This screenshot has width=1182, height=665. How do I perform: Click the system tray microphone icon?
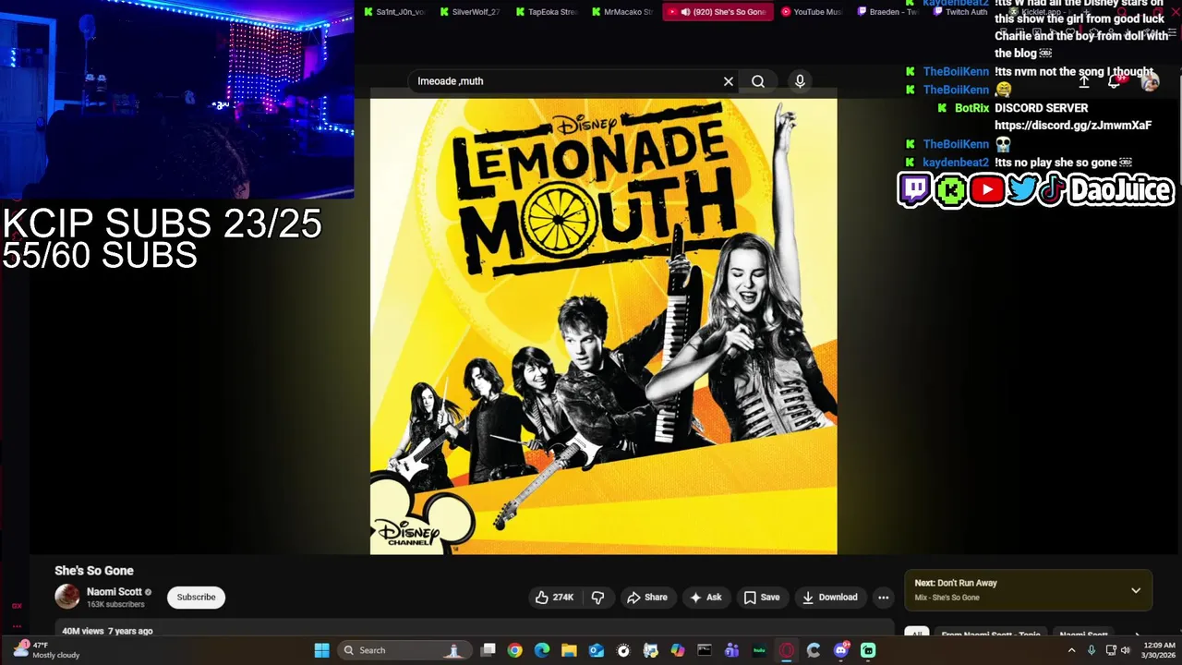[1092, 650]
